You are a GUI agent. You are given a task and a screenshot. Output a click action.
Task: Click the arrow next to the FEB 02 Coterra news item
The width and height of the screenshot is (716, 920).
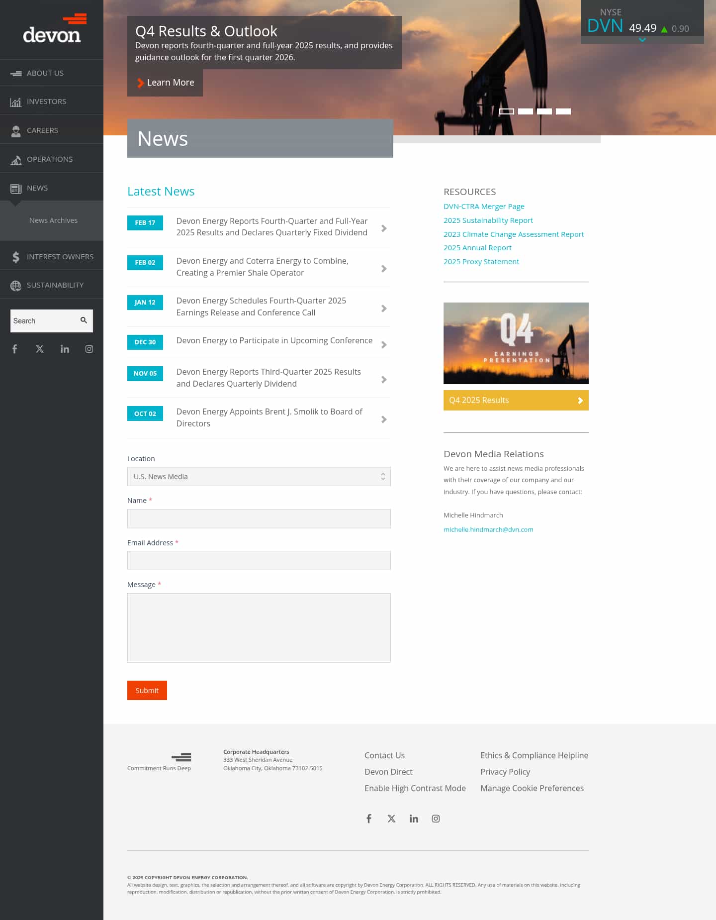pyautogui.click(x=384, y=269)
